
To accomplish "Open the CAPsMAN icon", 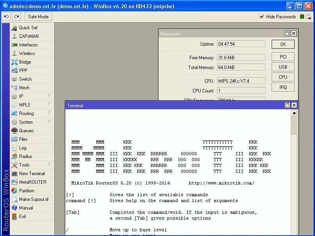I will (14, 36).
